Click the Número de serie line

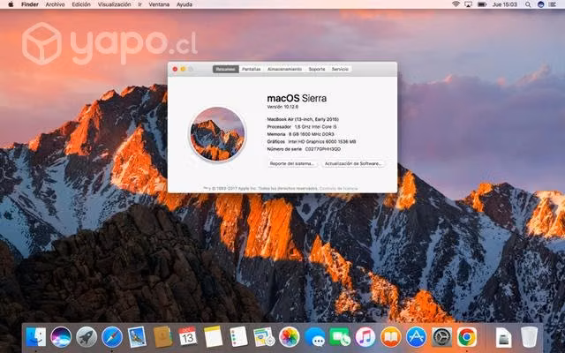click(x=304, y=149)
